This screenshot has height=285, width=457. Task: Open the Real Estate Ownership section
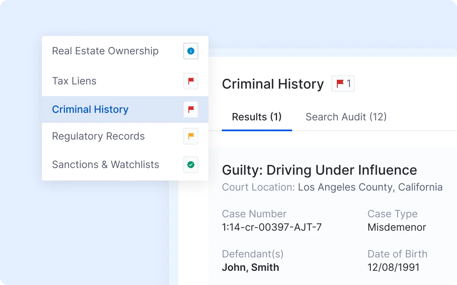[125, 51]
